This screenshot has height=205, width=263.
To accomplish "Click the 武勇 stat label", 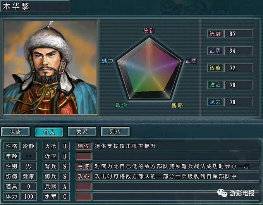I will pos(215,51).
